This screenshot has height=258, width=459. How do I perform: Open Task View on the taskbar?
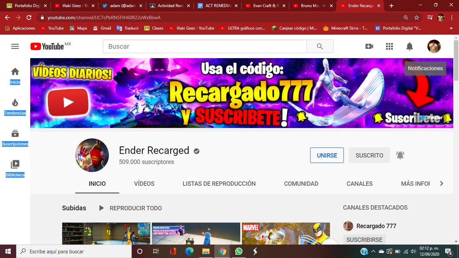[x=156, y=251]
